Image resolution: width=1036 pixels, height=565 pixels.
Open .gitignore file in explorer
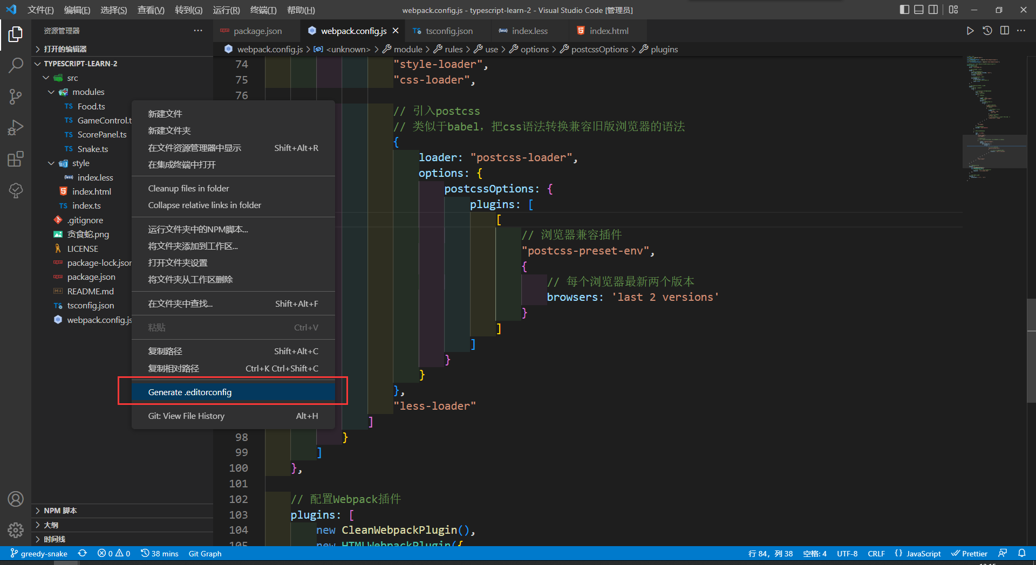point(85,220)
